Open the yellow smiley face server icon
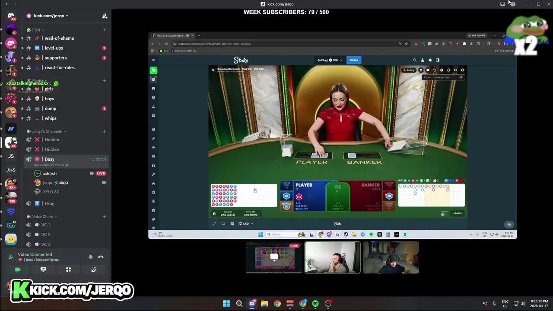Screen dimensions: 553x311 (11, 239)
